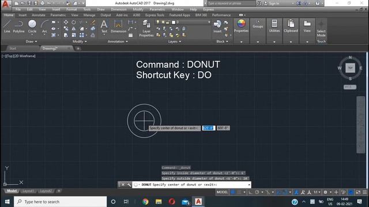Open annotation scale 1:1 dropdown
The image size is (369, 207).
tap(317, 192)
